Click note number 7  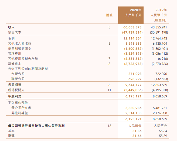109,59
